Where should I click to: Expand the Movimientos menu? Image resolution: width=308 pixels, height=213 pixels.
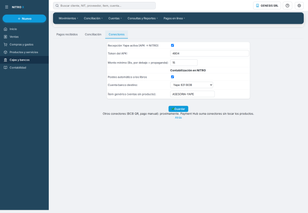[68, 19]
